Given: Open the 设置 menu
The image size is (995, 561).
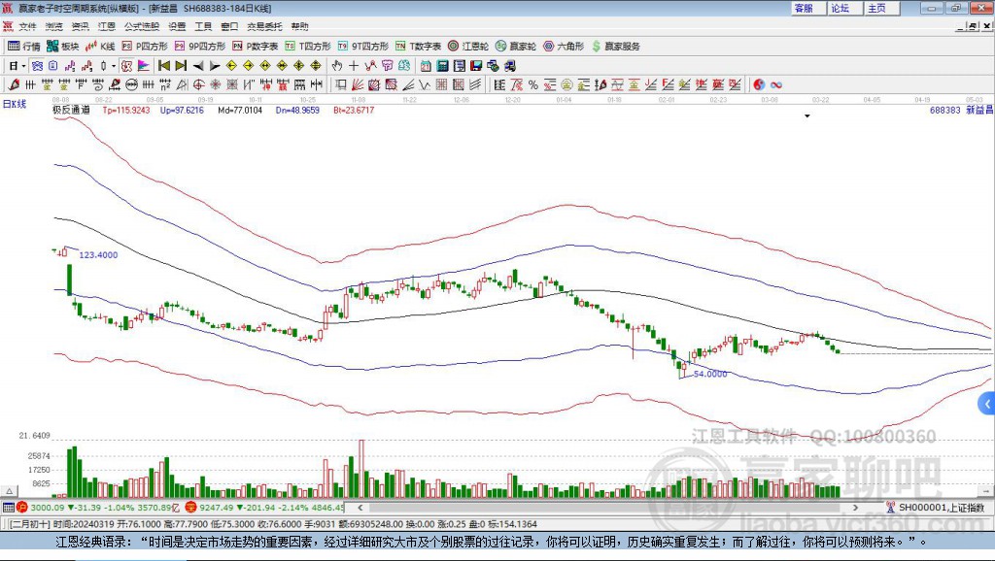Looking at the screenshot, I should 177,26.
